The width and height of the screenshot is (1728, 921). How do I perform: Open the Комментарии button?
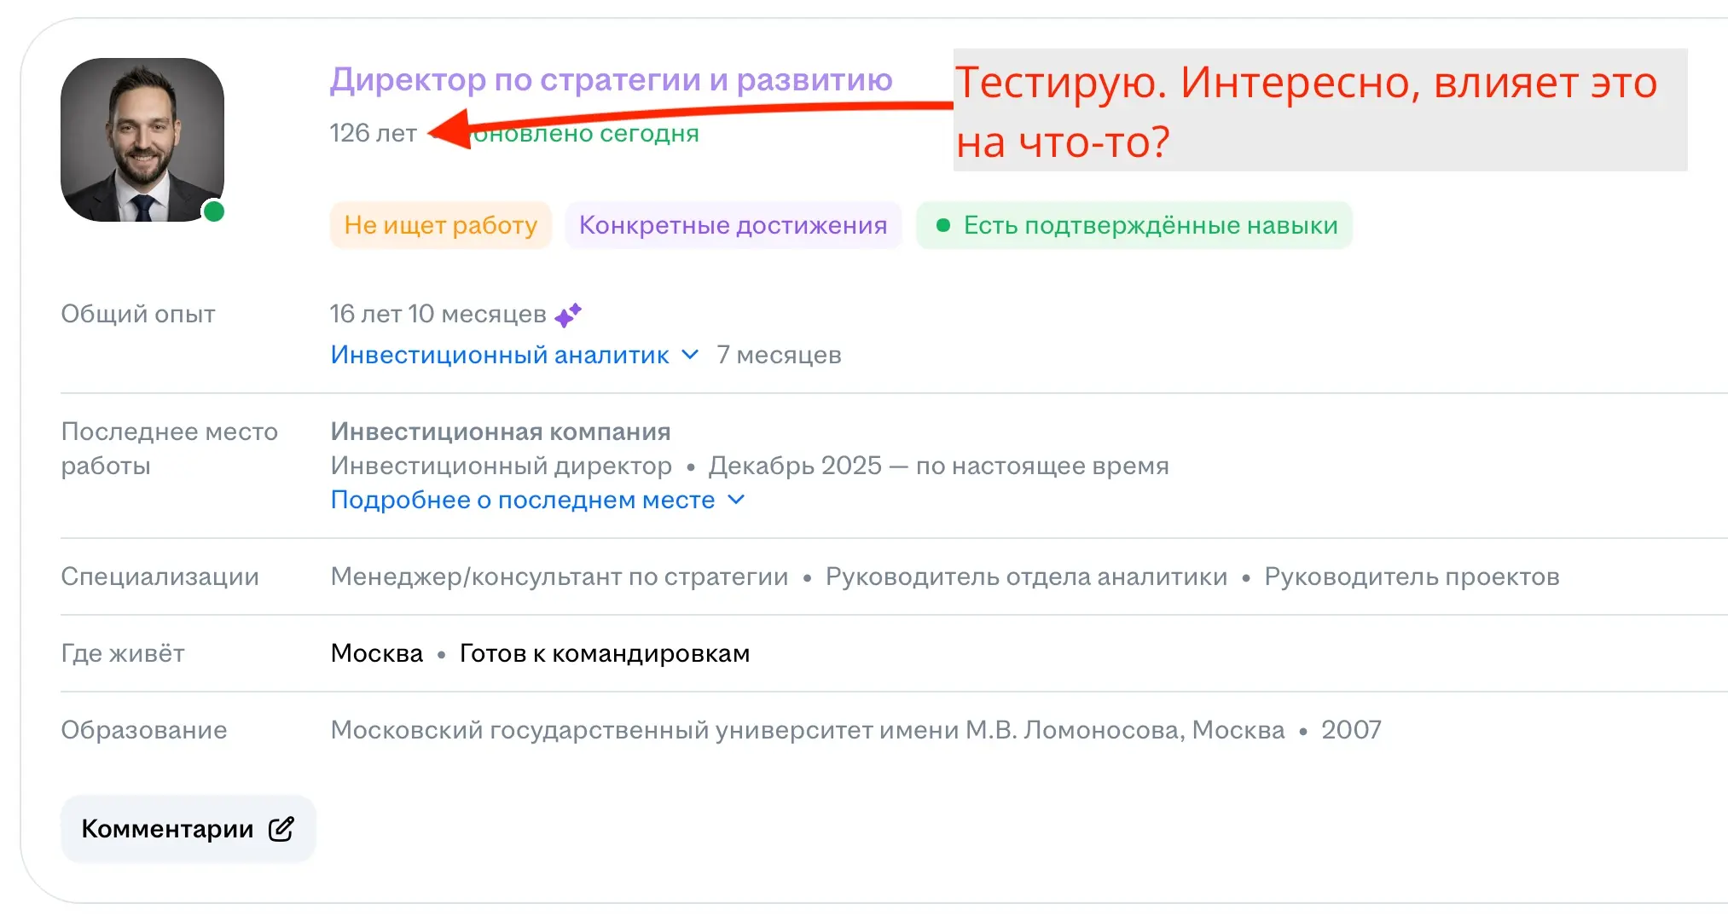click(188, 829)
